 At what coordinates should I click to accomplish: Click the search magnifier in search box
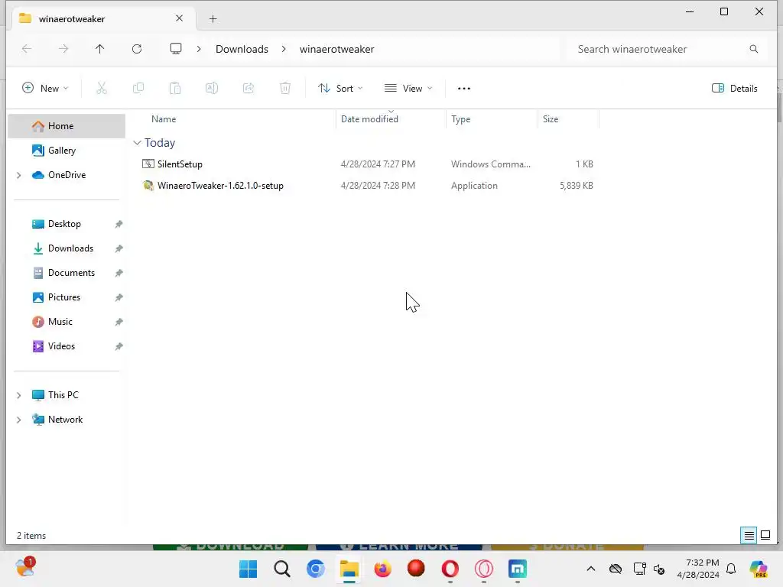coord(753,49)
